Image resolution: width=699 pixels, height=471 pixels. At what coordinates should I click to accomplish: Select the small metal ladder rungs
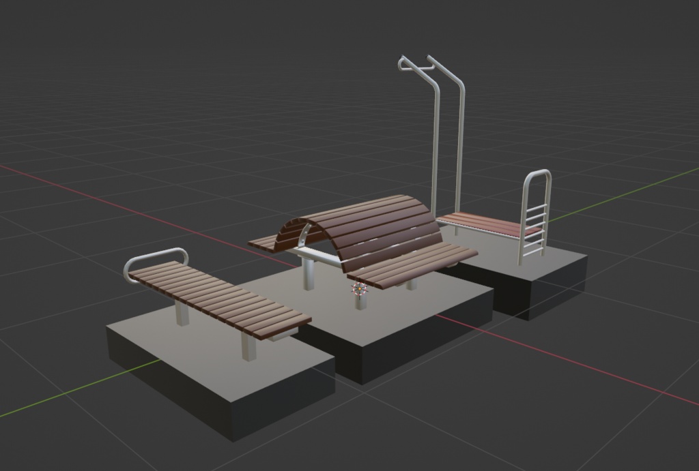coord(534,232)
